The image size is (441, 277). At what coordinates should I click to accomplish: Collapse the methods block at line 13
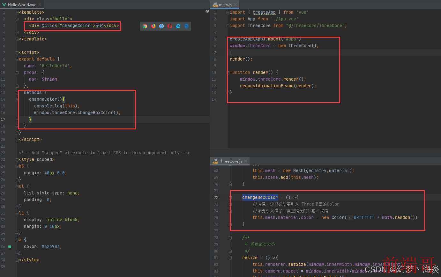point(17,92)
